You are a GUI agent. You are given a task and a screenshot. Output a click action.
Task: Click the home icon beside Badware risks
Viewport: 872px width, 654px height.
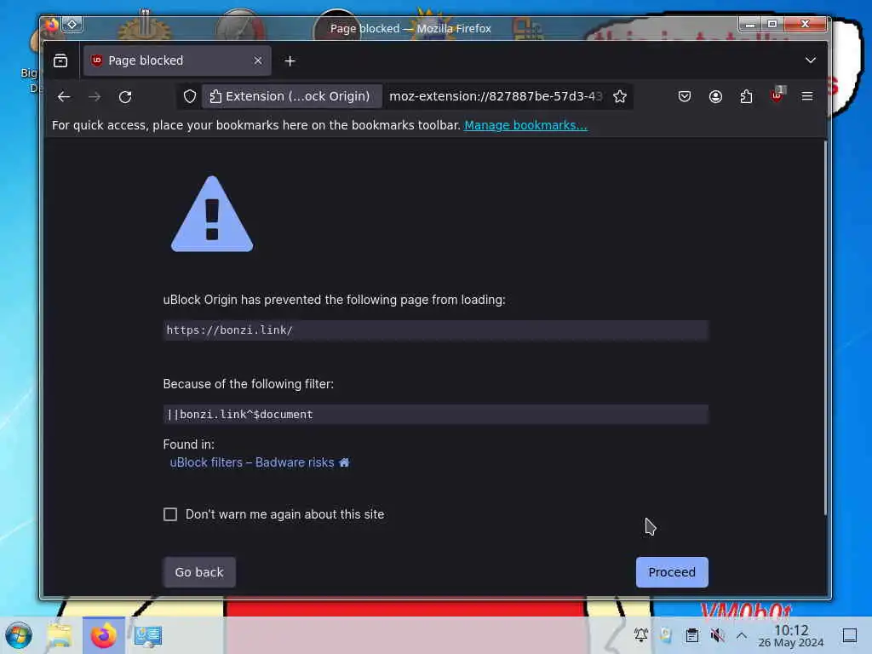(x=344, y=462)
